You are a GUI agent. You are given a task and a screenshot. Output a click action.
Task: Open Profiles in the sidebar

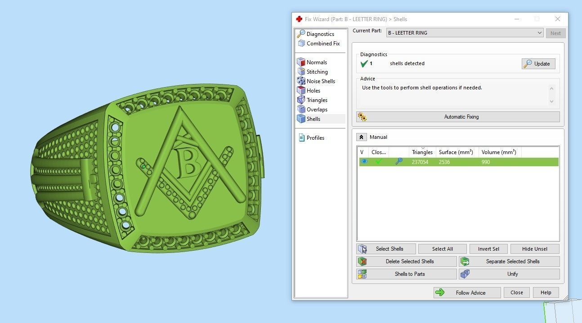[x=315, y=138]
